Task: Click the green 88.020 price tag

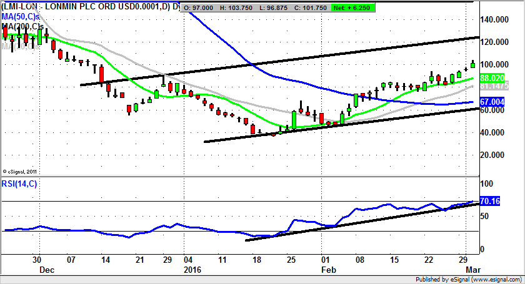Action: tap(493, 77)
